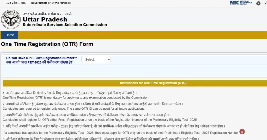Click Hindi instruction 2 starting 'अभ्यर्थी को ओटीआर'
The width and height of the screenshot is (267, 140).
click(x=93, y=104)
